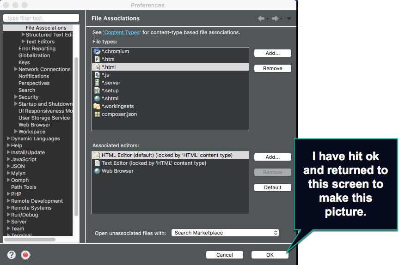Expand the Structured Text Editors node

click(x=23, y=34)
